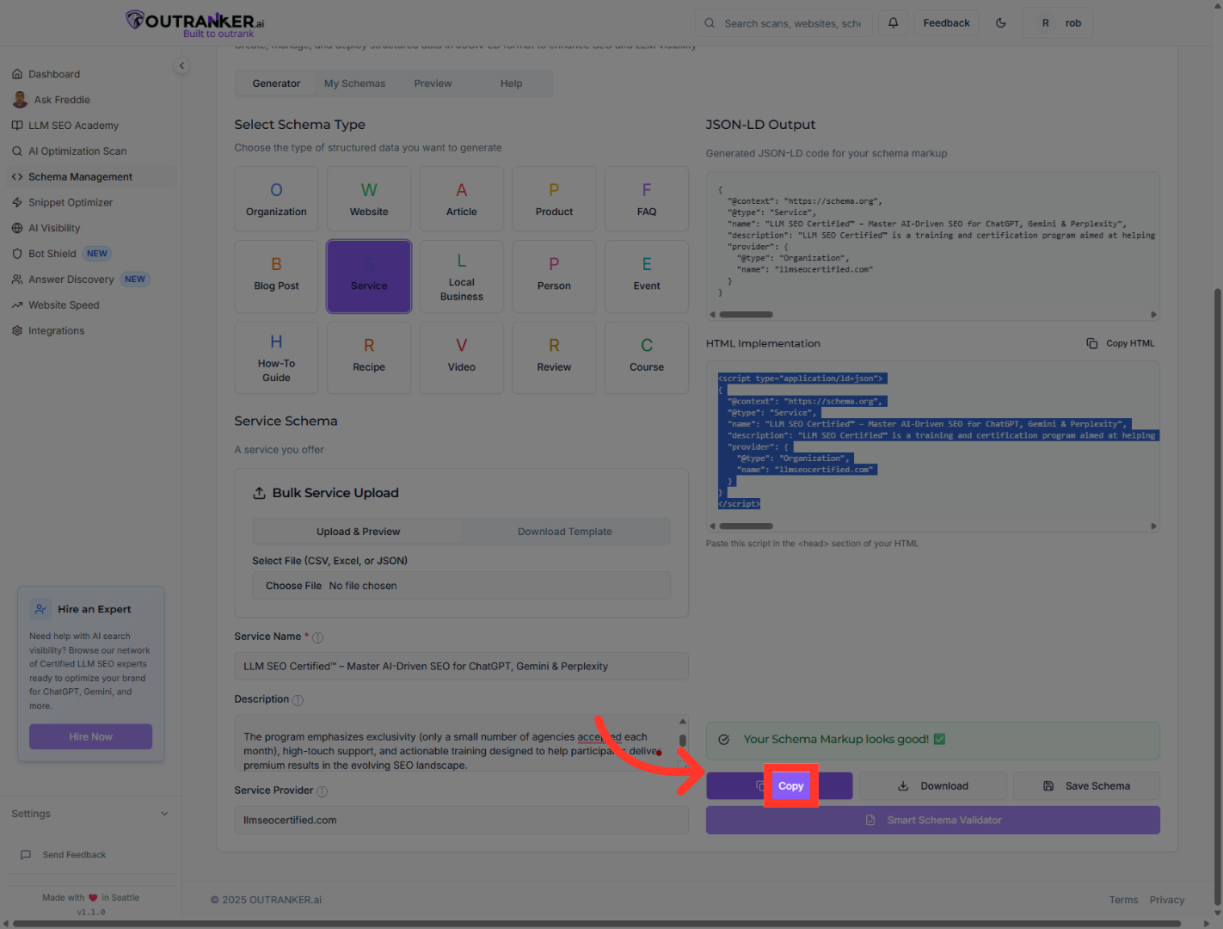
Task: Choose the Local Business schema tile
Action: pos(461,277)
